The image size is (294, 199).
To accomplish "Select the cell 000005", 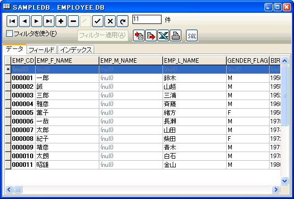I will [x=23, y=113].
